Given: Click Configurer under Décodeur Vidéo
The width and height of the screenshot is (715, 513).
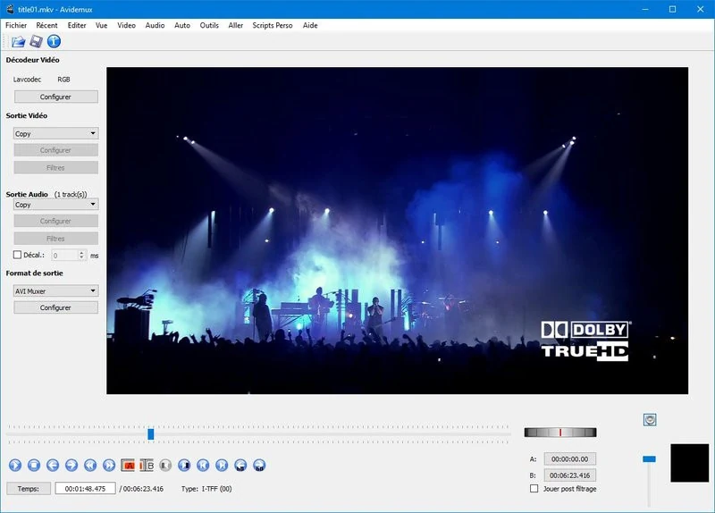Looking at the screenshot, I should [x=56, y=97].
